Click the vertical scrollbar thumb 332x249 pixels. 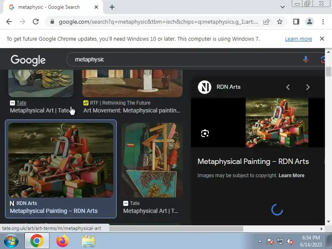[328, 71]
